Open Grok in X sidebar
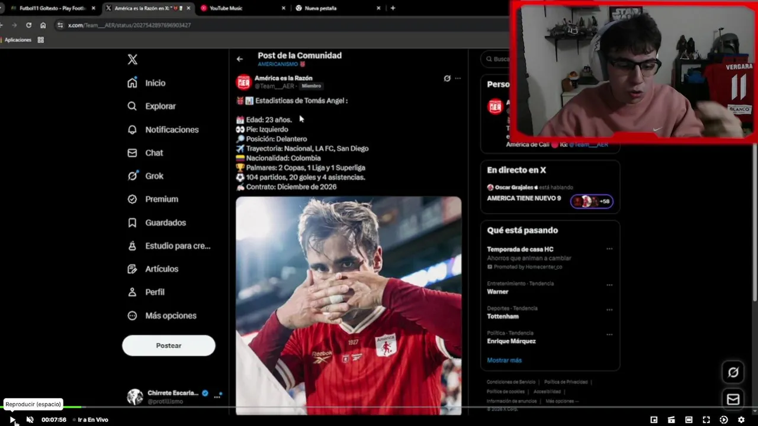The height and width of the screenshot is (426, 758). (x=145, y=176)
